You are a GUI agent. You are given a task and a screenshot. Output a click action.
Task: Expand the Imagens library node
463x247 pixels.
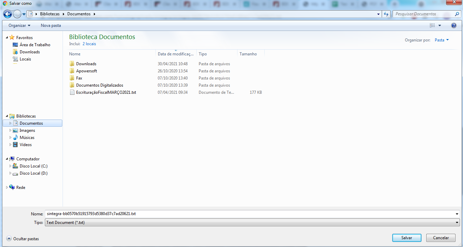(11, 130)
